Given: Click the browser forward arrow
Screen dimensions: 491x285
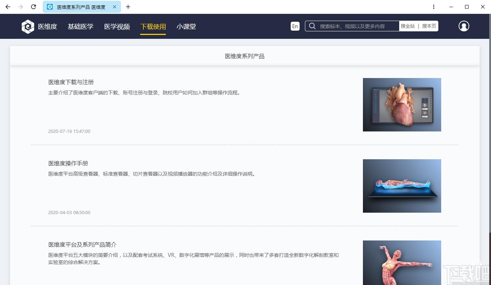Looking at the screenshot, I should [21, 7].
